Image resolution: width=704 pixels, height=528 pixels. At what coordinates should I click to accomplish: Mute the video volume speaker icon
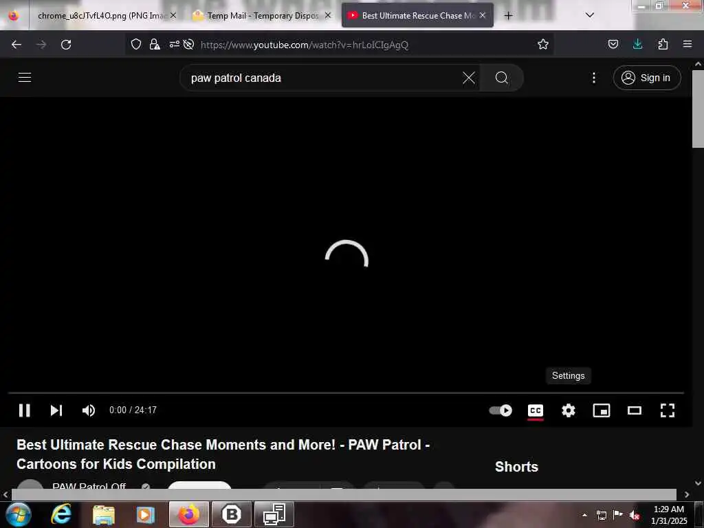coord(89,410)
